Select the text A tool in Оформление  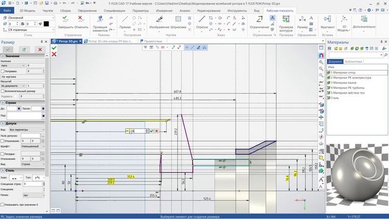point(311,18)
